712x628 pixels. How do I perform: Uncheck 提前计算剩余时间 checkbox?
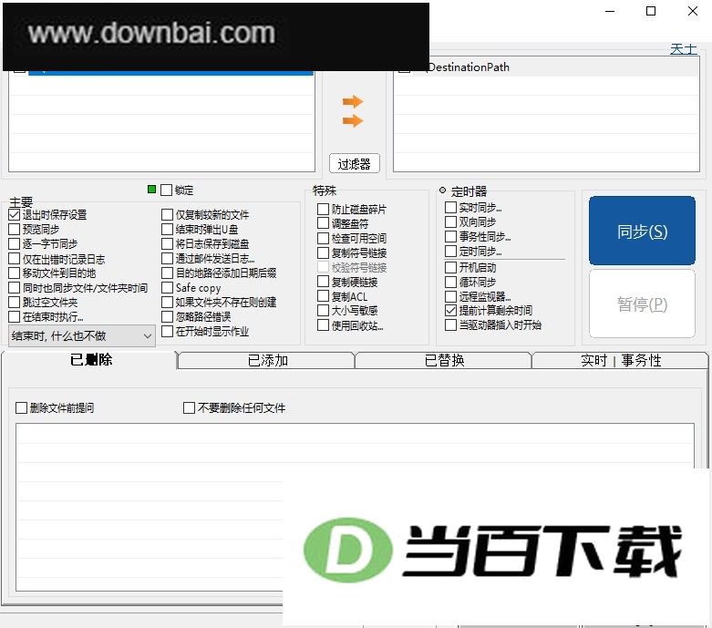[450, 311]
